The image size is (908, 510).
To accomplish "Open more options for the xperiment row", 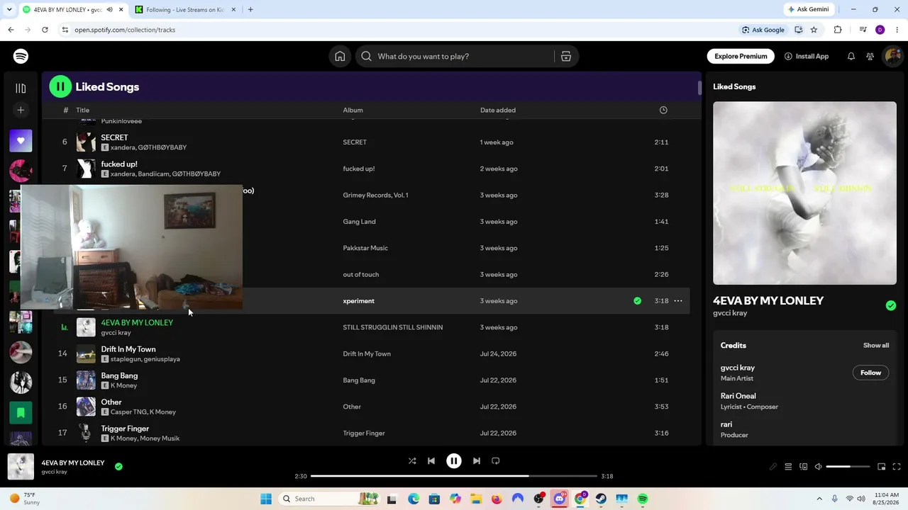I will [x=678, y=301].
